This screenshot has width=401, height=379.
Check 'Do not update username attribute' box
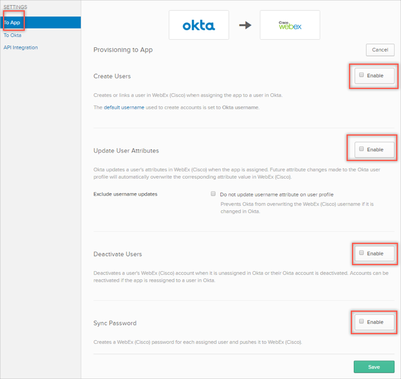(214, 194)
